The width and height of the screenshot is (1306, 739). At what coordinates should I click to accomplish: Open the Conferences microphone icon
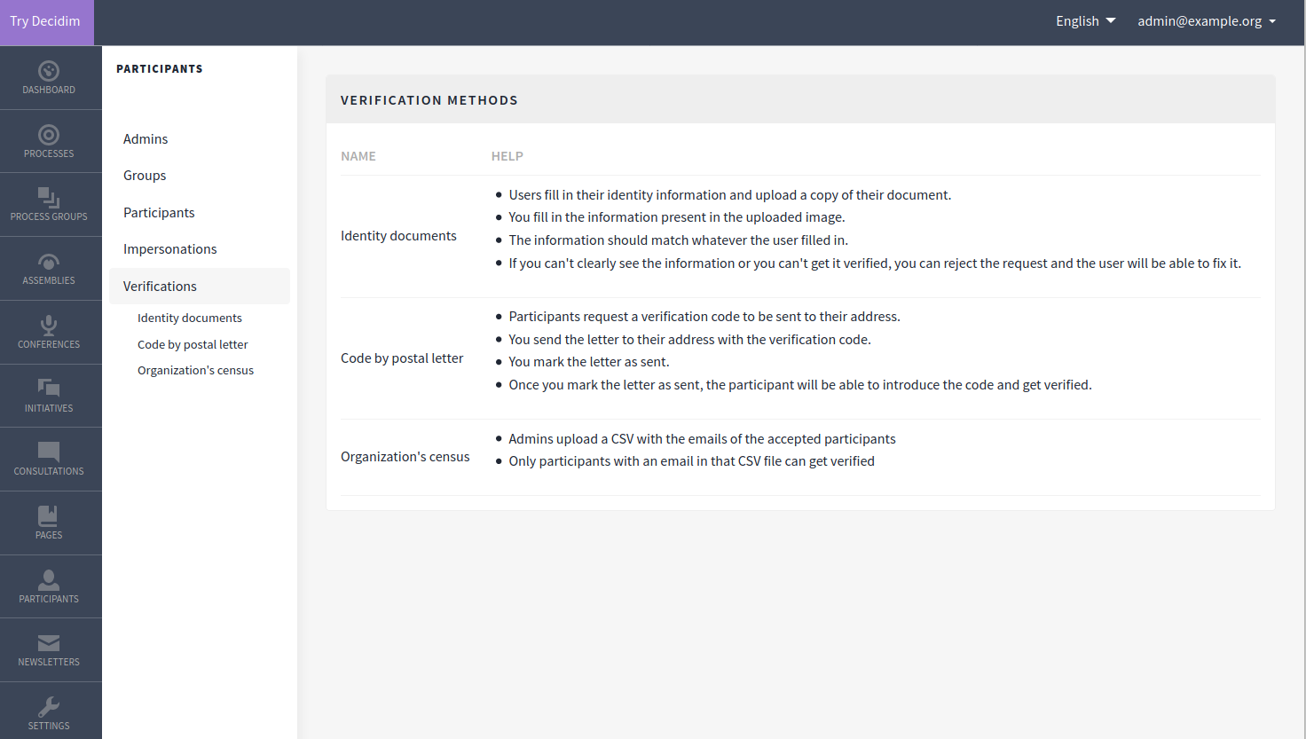(x=49, y=326)
